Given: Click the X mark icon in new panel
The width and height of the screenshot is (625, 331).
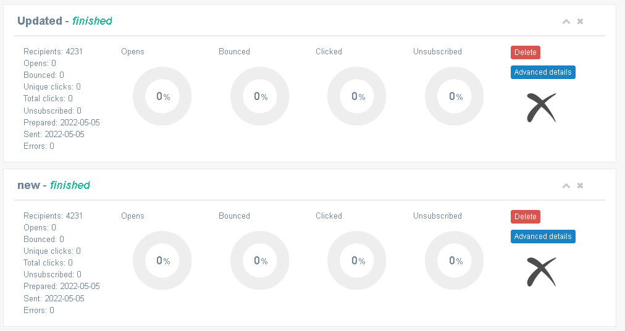Looking at the screenshot, I should coord(541,272).
